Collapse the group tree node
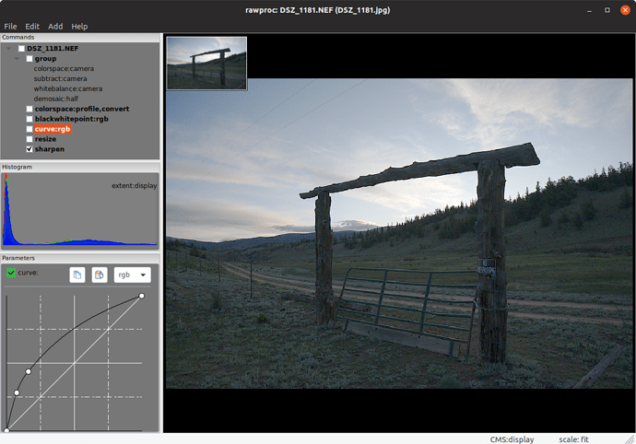 (18, 58)
